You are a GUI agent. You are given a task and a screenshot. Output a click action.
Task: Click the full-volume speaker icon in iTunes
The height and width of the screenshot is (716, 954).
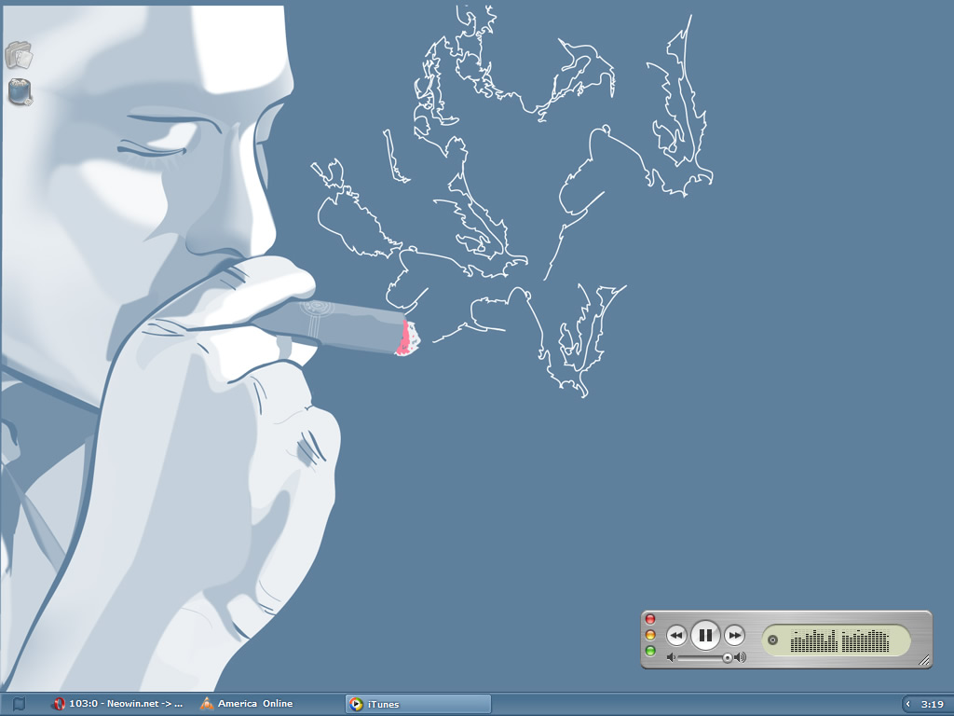[x=741, y=657]
